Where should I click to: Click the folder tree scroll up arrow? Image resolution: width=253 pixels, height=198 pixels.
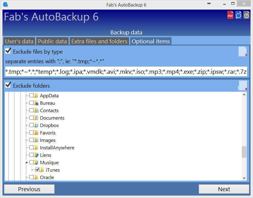click(244, 95)
